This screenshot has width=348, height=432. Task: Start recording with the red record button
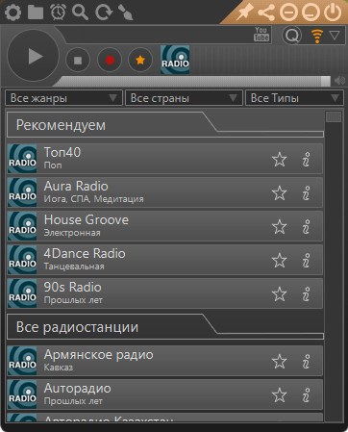pos(110,60)
